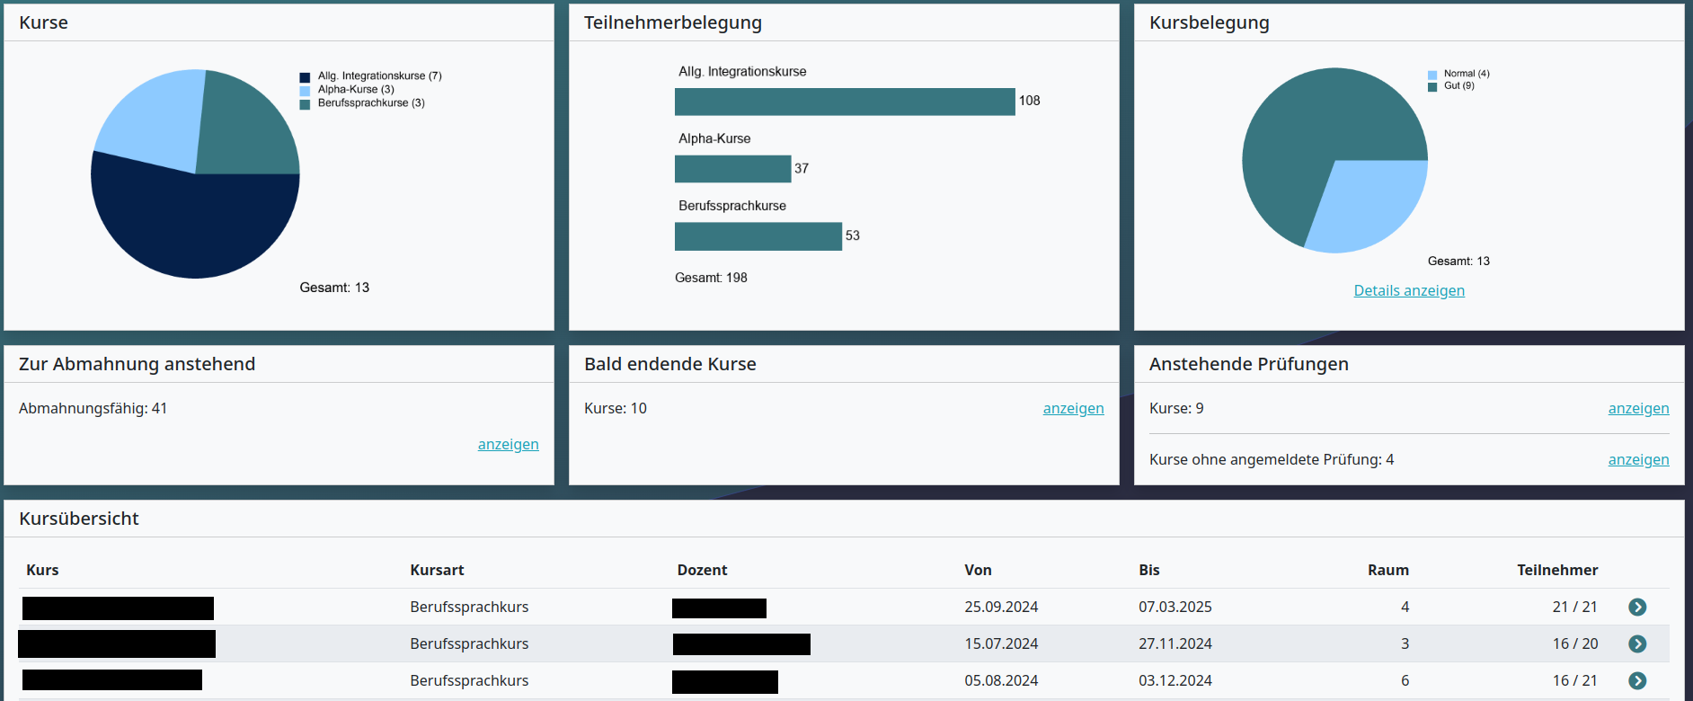Show the 9 Anstehende Prüfungen courses
The width and height of the screenshot is (1693, 701).
point(1637,408)
